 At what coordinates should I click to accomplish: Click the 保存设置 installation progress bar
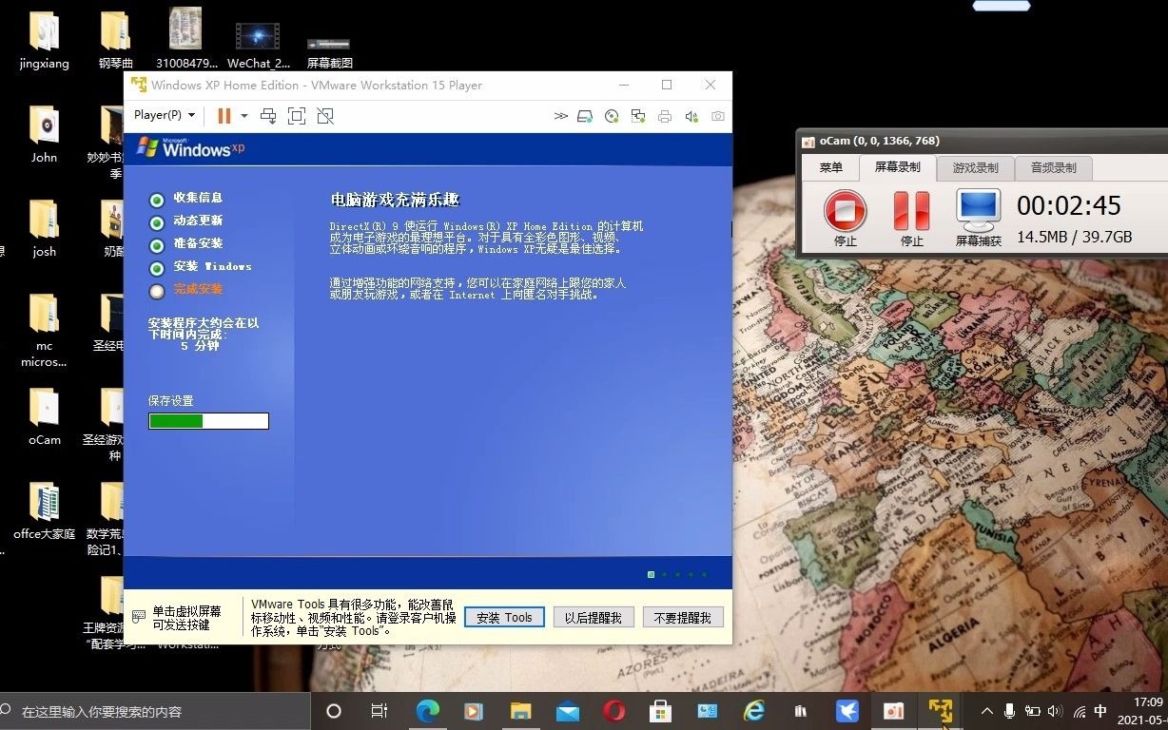click(x=208, y=420)
